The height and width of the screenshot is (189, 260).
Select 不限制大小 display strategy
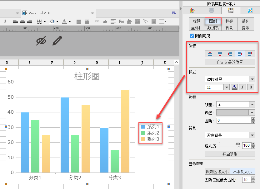242,172
